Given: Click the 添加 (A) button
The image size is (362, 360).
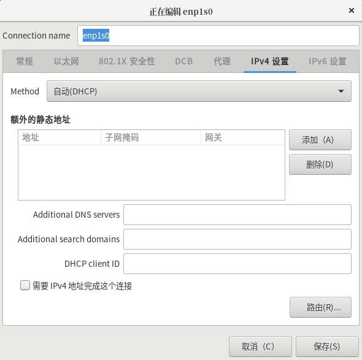Looking at the screenshot, I should coord(320,140).
